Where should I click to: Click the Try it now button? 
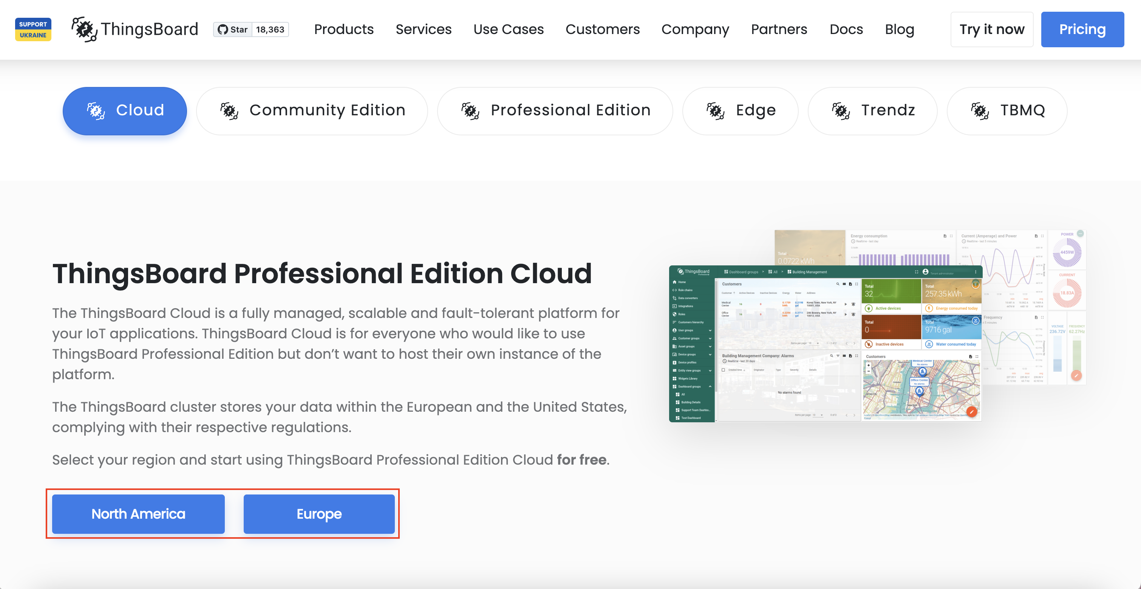coord(992,29)
